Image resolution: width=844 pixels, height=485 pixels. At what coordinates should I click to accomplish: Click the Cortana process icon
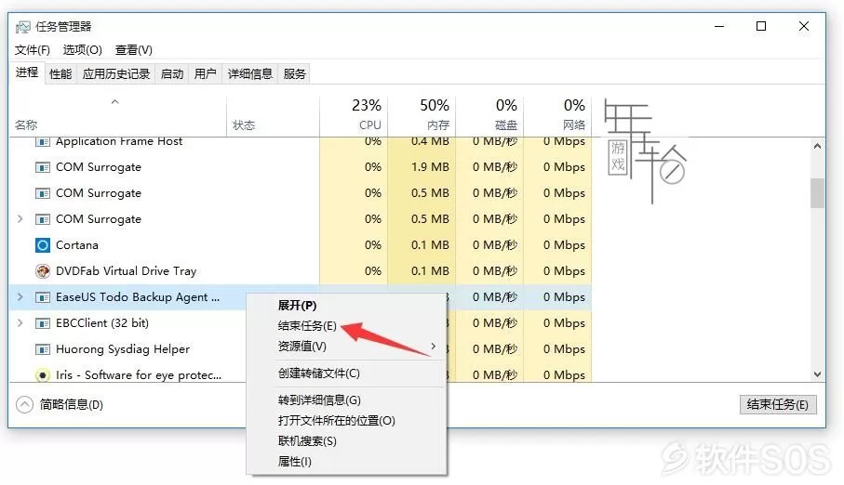point(43,245)
